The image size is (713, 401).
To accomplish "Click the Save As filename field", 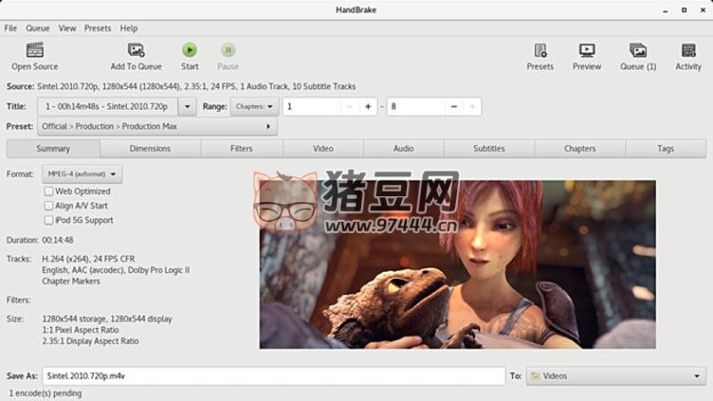I will click(x=272, y=376).
